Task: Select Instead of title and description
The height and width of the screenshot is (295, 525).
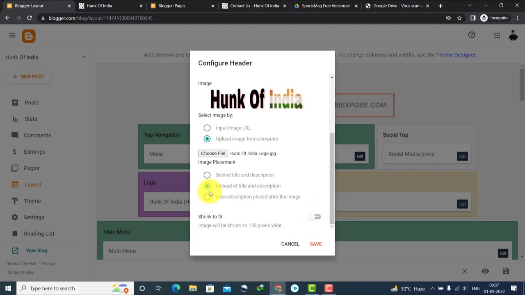Action: click(207, 186)
